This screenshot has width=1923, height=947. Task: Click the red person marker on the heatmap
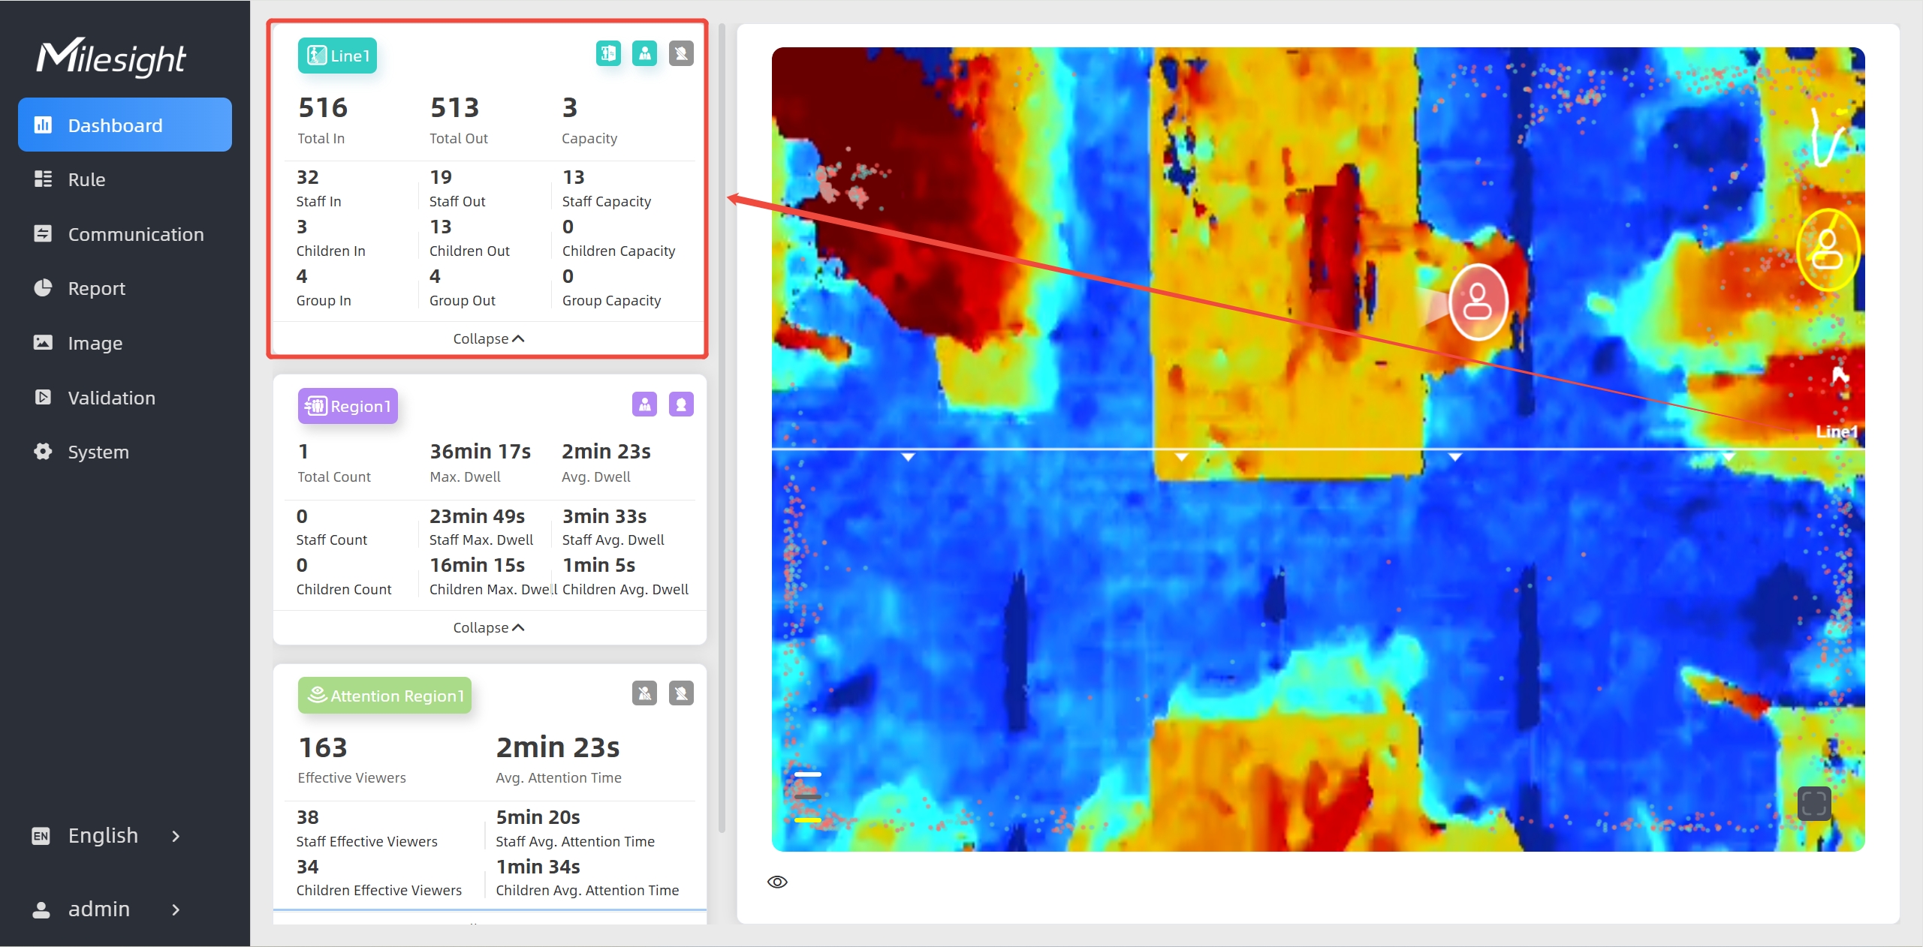pyautogui.click(x=1478, y=302)
